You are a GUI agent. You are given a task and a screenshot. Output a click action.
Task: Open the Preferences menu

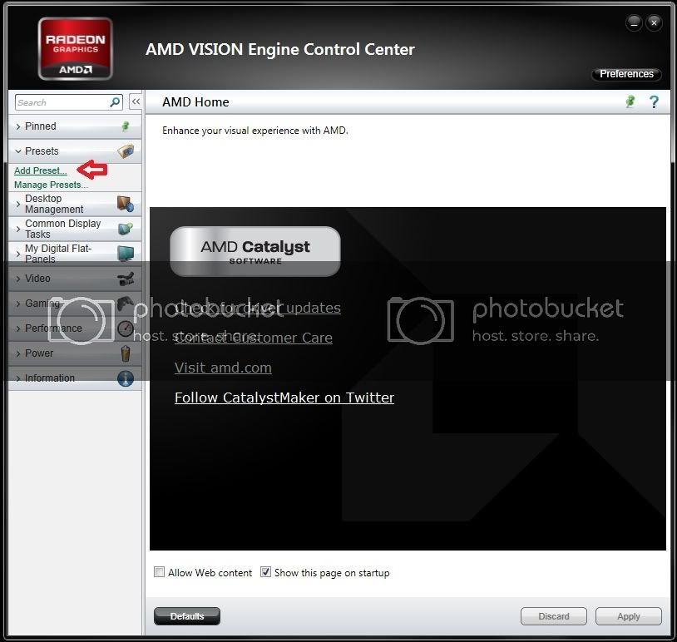coord(626,74)
